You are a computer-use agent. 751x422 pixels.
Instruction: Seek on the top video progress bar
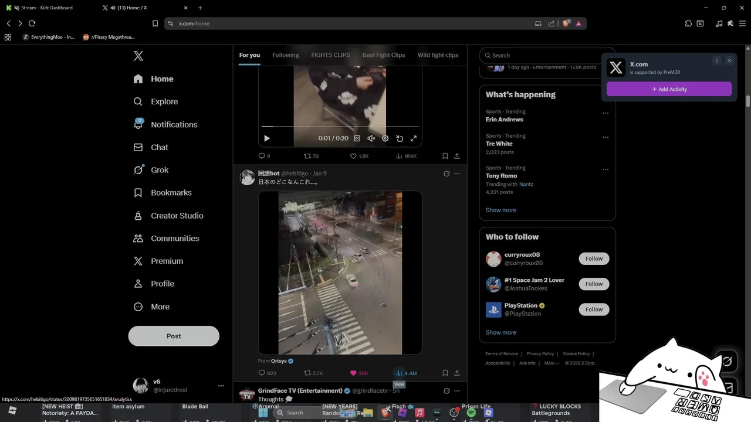point(340,126)
